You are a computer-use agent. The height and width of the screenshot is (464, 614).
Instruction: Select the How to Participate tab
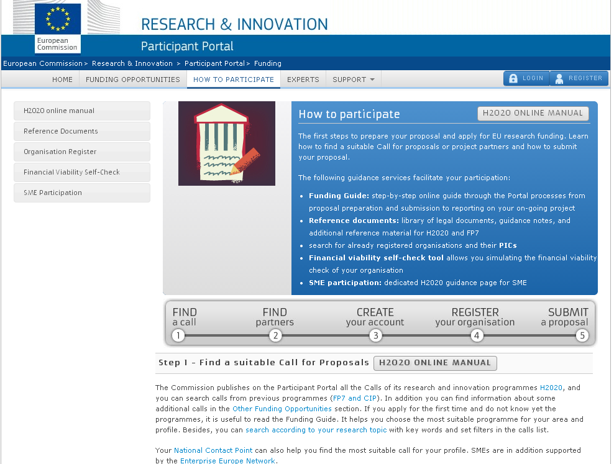pyautogui.click(x=234, y=80)
